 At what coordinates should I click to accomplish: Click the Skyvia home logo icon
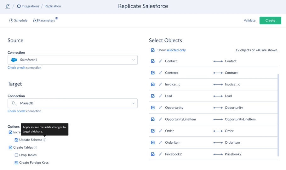(8, 6)
